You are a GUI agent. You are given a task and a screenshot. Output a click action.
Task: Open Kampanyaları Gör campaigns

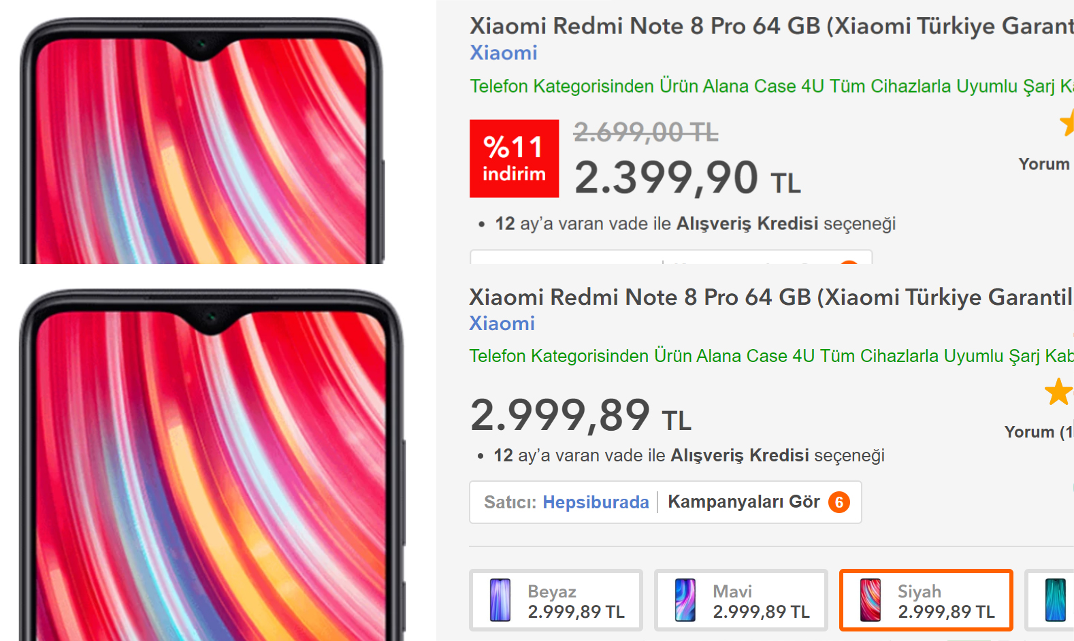point(744,502)
